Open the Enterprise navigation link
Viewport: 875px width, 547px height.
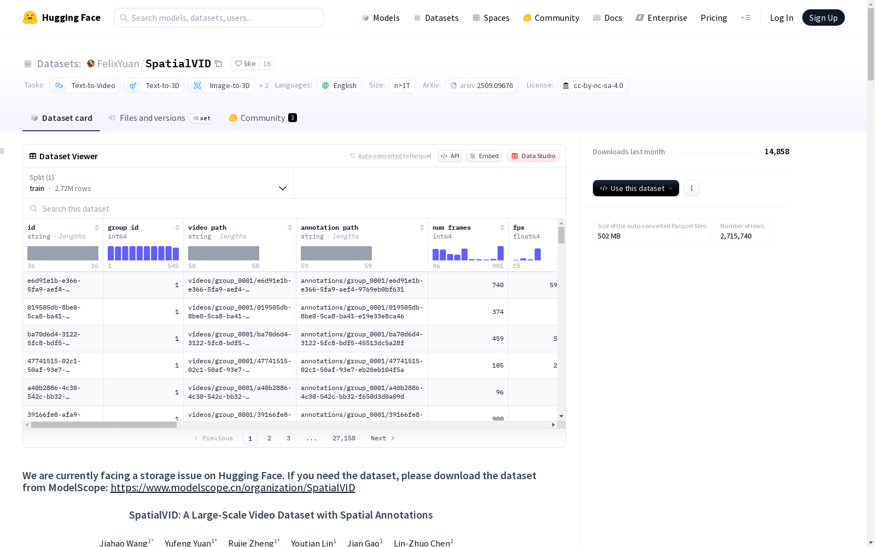click(x=661, y=18)
